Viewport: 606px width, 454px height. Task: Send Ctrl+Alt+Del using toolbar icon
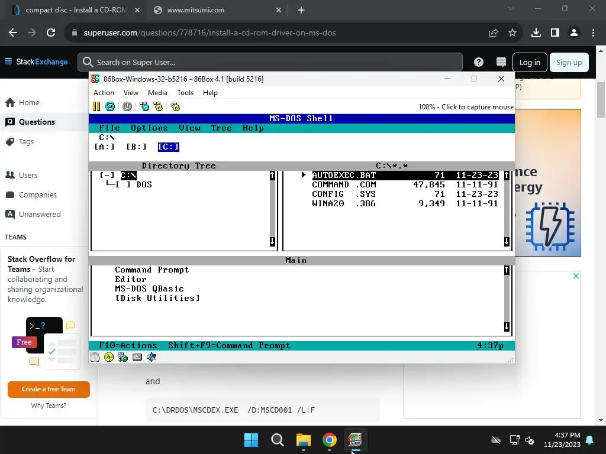[x=144, y=106]
